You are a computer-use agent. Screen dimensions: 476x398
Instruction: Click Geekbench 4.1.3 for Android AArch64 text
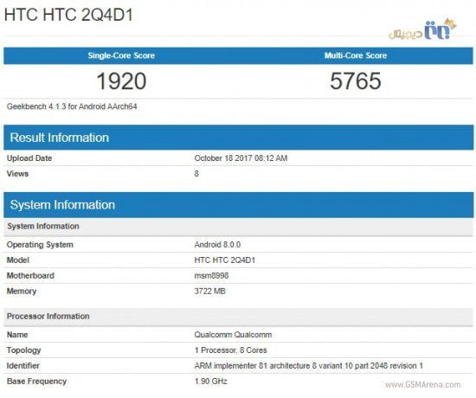point(72,106)
